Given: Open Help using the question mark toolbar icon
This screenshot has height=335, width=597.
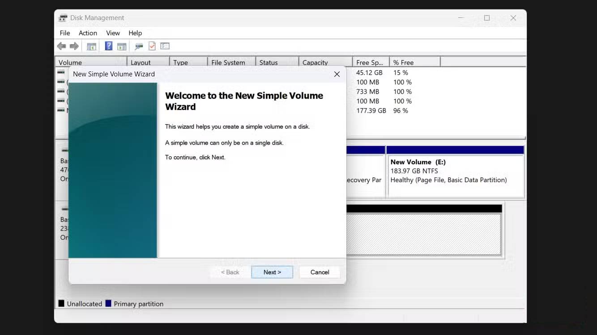Looking at the screenshot, I should pos(108,46).
